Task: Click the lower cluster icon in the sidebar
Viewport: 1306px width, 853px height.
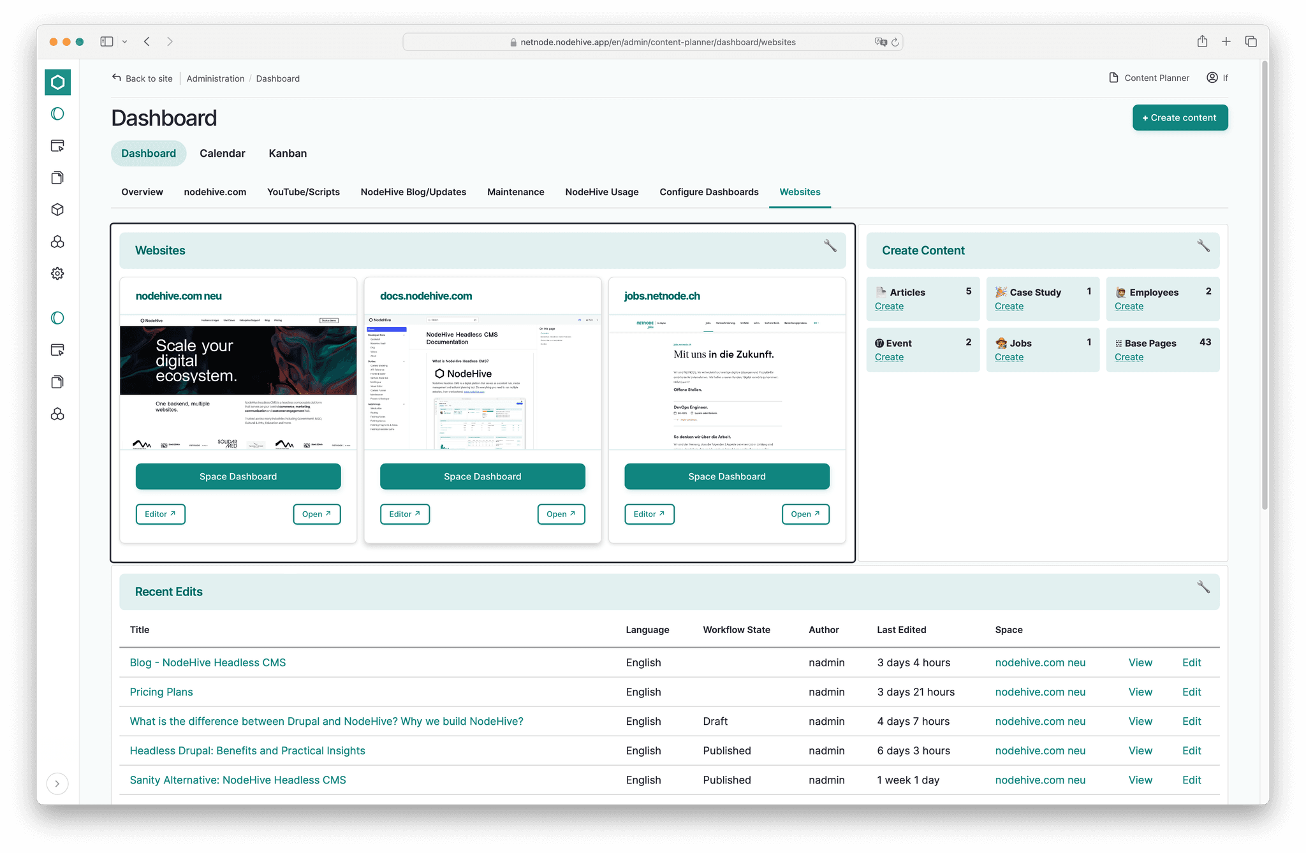Action: click(x=57, y=414)
